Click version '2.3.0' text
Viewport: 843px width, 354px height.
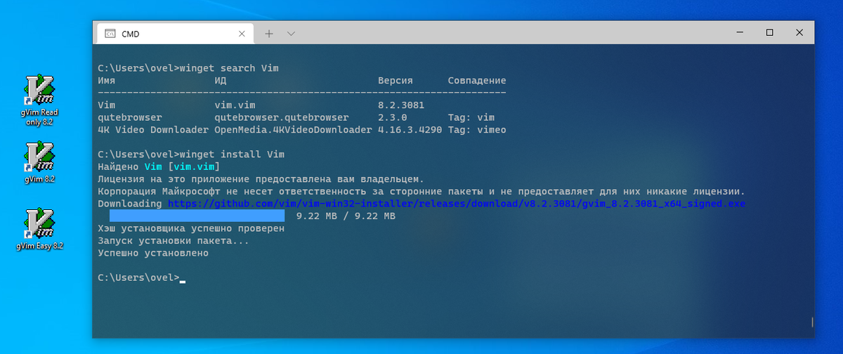392,117
